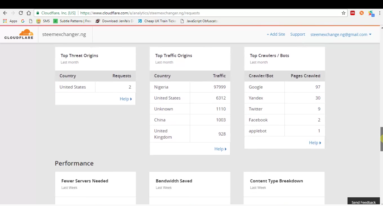
Task: Click the Top Threat Origins heading
Action: pyautogui.click(x=79, y=56)
